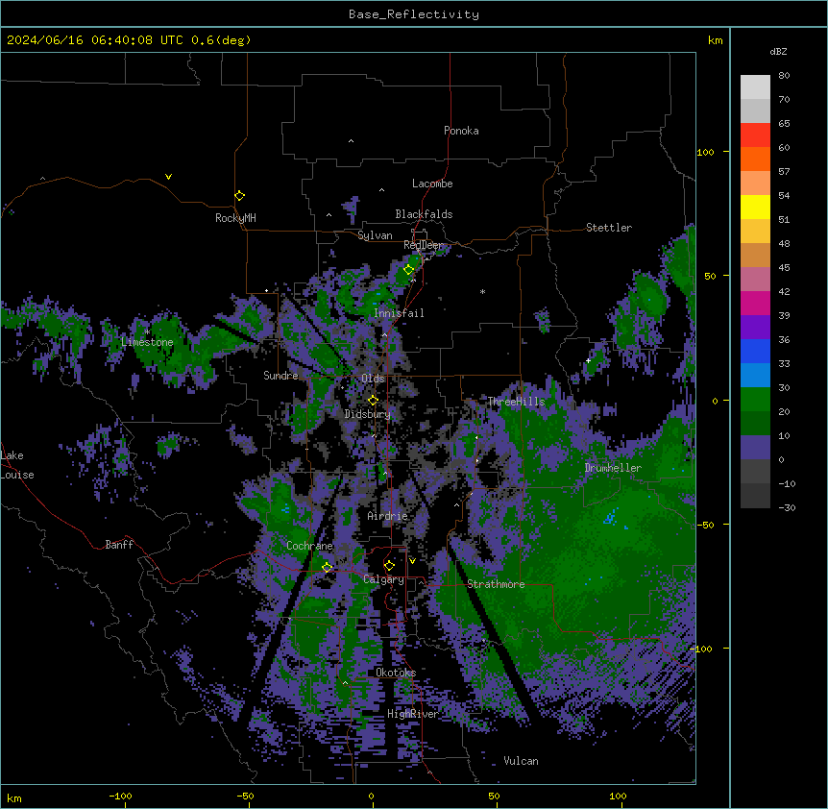Click the yellow diamond marker below Cochrane label
The image size is (828, 809).
(327, 567)
